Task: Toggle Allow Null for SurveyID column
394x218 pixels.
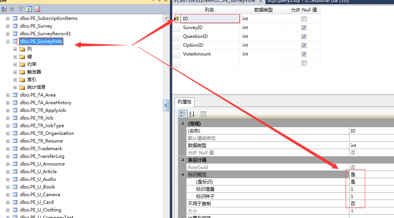Action: tap(304, 28)
